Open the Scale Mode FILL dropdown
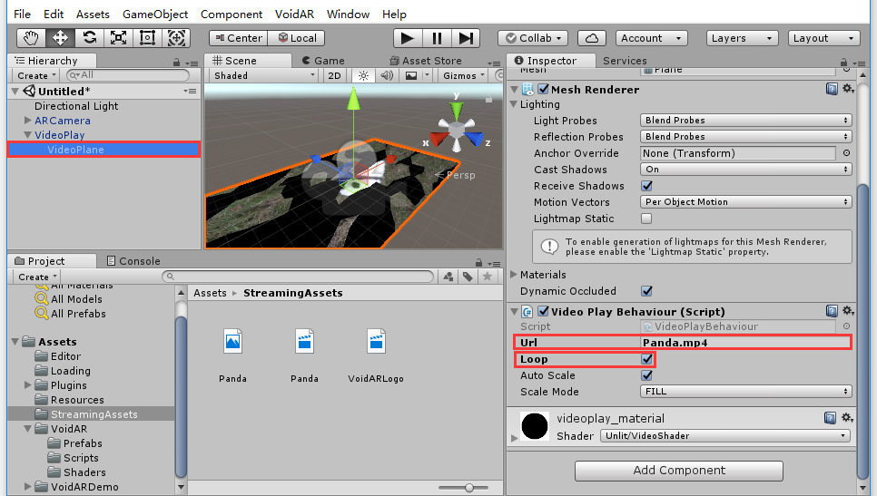Viewport: 877px width, 496px height. (745, 392)
